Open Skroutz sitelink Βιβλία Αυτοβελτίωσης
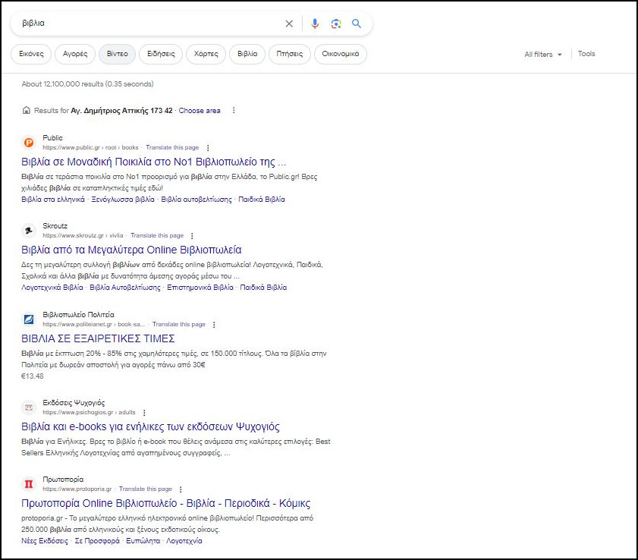Image resolution: width=638 pixels, height=560 pixels. pyautogui.click(x=125, y=288)
